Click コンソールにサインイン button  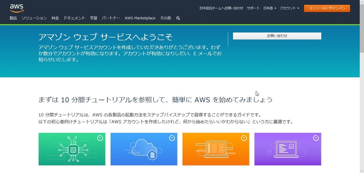pyautogui.click(x=327, y=8)
